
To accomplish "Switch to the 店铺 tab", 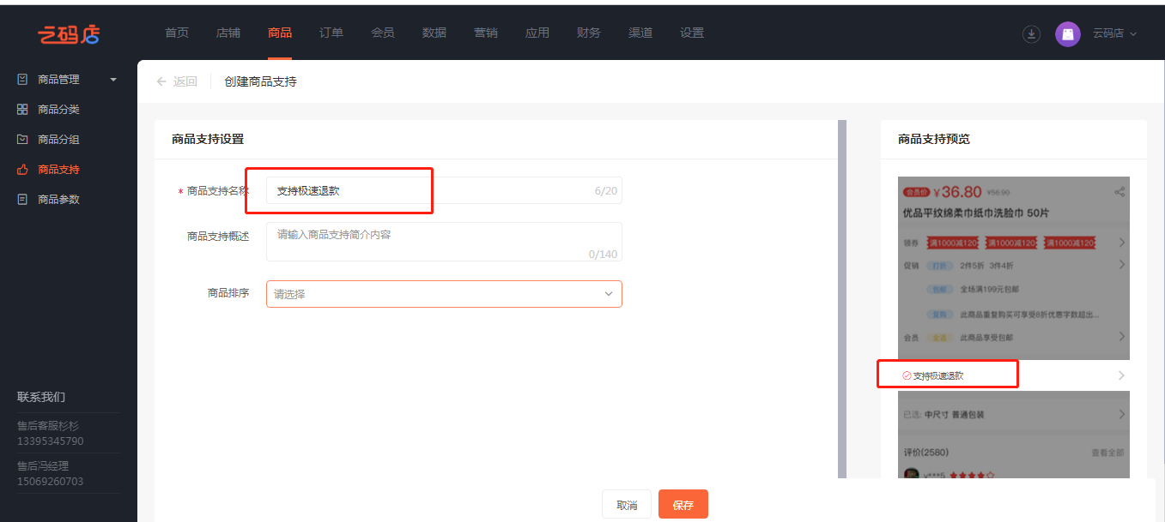I will [x=228, y=33].
